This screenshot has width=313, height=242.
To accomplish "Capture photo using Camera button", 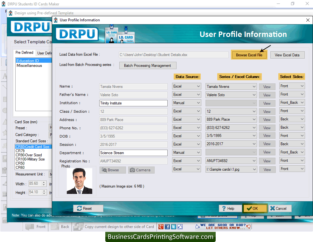I will coord(141,170).
